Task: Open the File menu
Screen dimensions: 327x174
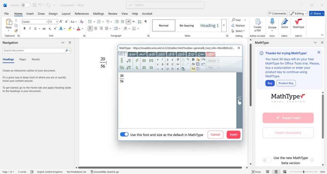Action: tap(6, 13)
